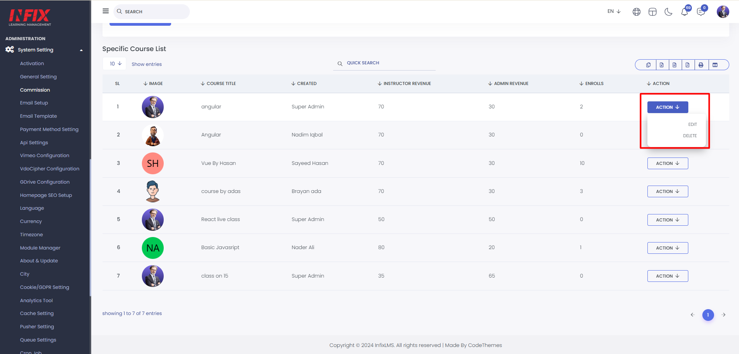Screen dimensions: 739x354
Task: Toggle the hamburger sidebar menu
Action: [x=106, y=11]
